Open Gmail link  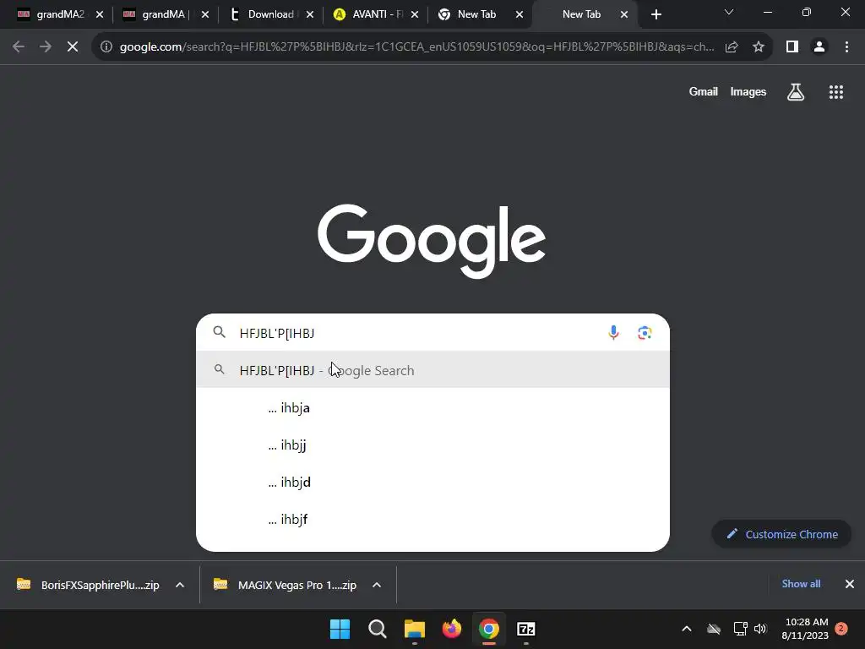point(704,92)
